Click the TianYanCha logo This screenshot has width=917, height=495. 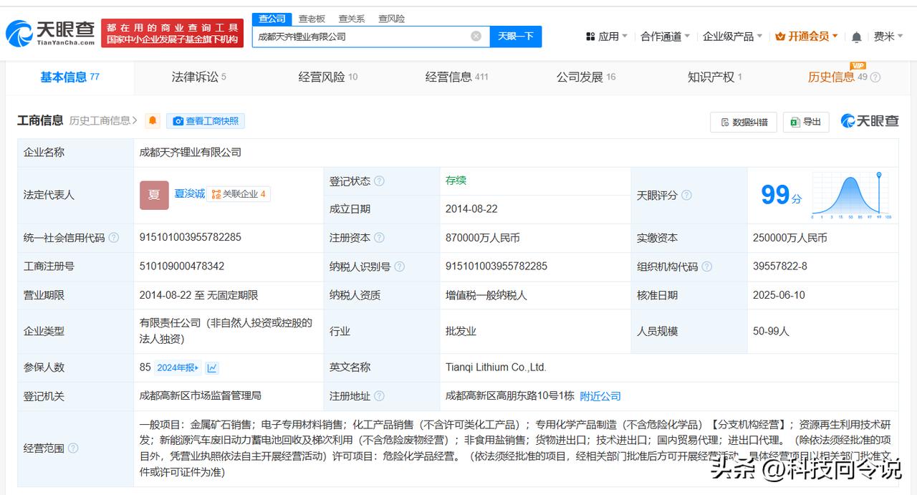pyautogui.click(x=50, y=33)
